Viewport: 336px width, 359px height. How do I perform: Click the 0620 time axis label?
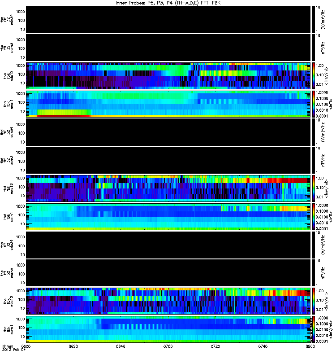point(73,346)
